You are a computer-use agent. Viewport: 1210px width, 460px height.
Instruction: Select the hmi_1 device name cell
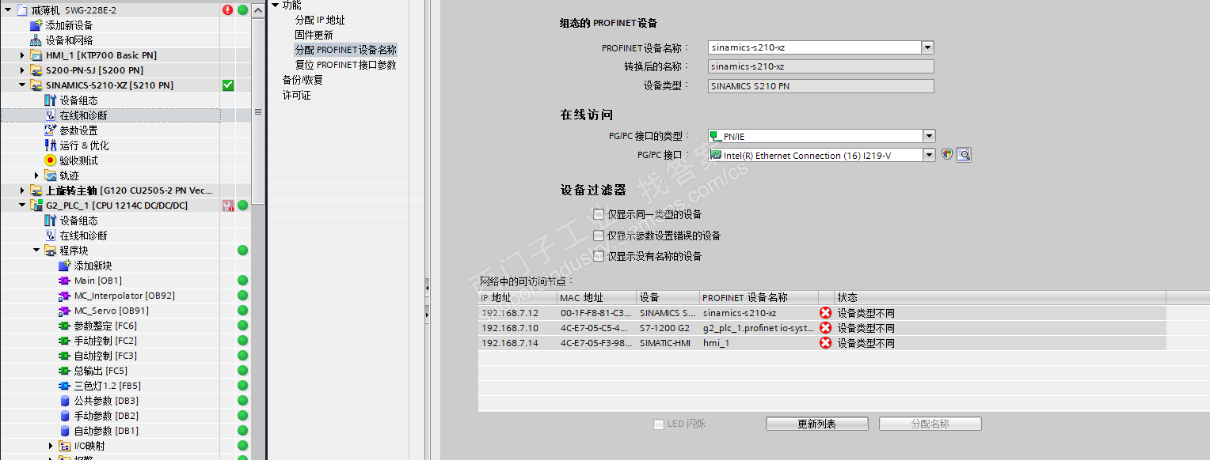coord(759,343)
